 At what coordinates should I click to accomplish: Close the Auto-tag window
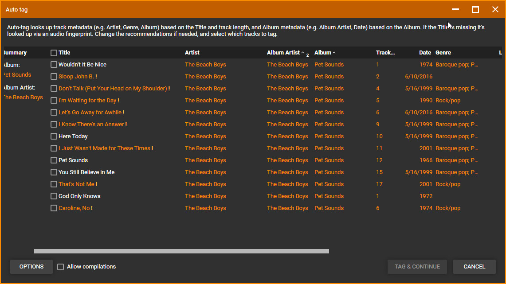tap(495, 9)
